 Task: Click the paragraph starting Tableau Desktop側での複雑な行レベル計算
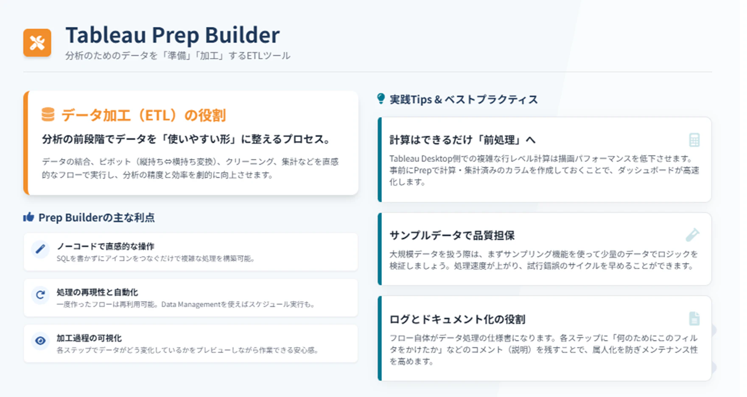tap(544, 170)
